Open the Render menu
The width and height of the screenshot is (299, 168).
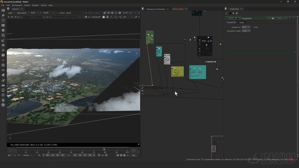pyautogui.click(x=35, y=5)
